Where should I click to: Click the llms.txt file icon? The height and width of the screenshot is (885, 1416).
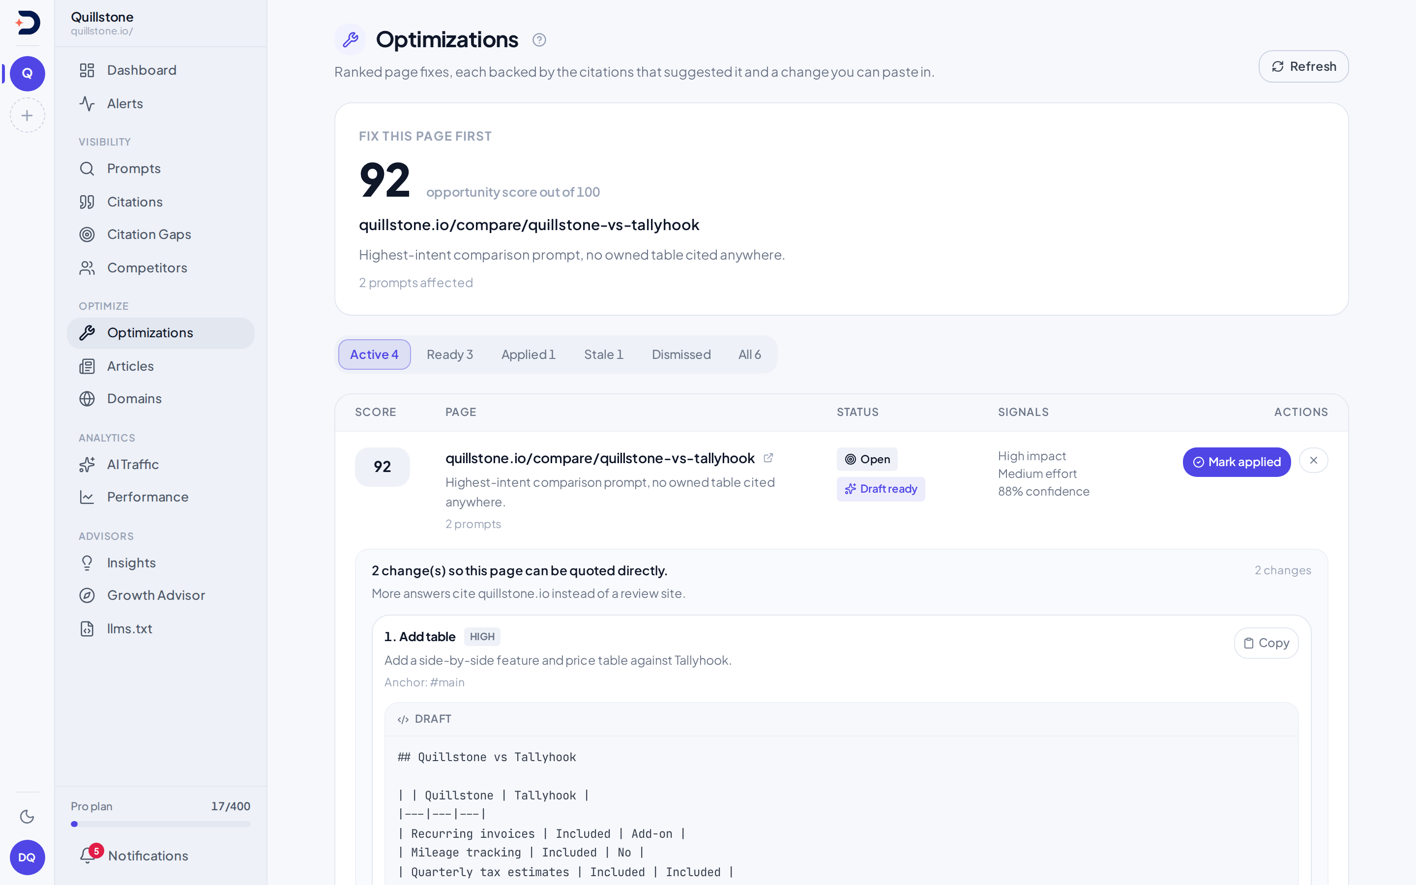[87, 629]
